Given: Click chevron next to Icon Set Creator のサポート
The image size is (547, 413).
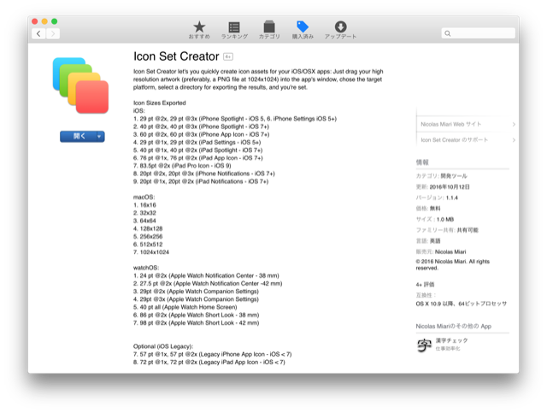Looking at the screenshot, I should [x=514, y=140].
